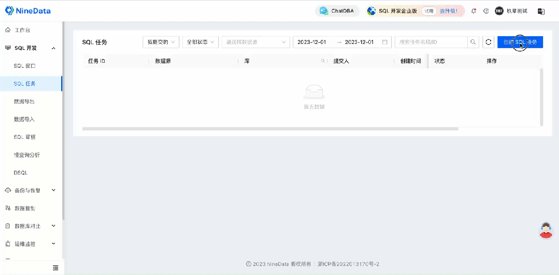This screenshot has height=275, width=559.
Task: Click the 去升级! upgrade link
Action: [448, 11]
